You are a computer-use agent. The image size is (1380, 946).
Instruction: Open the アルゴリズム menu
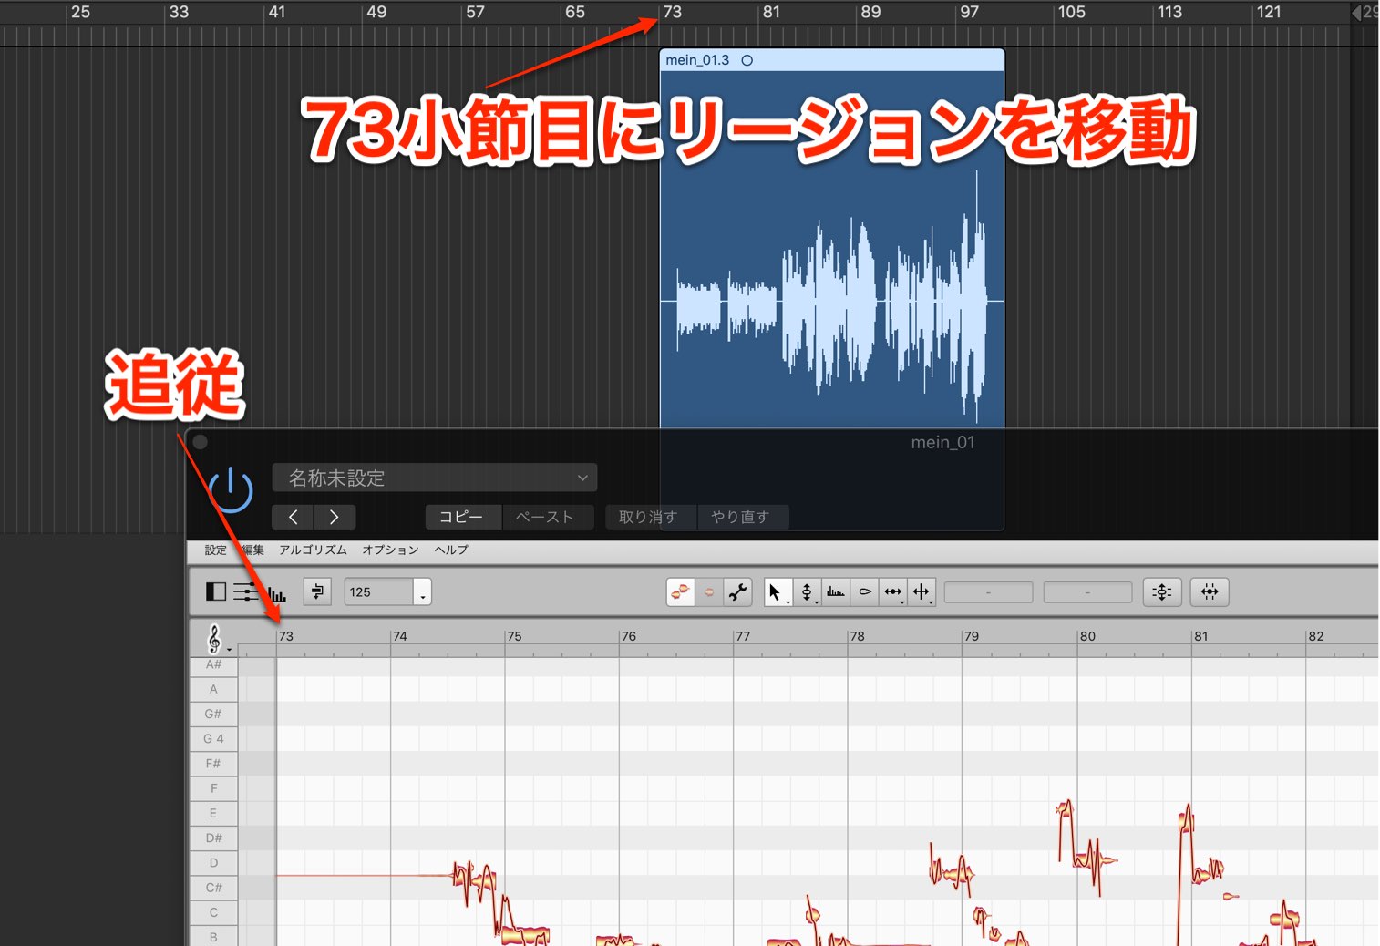tap(313, 550)
